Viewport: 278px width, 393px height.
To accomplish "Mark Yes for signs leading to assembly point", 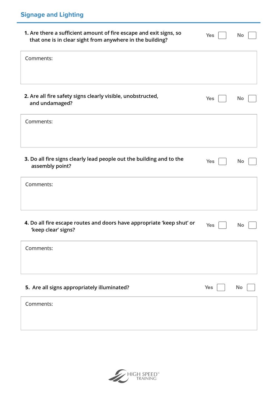I will [222, 161].
